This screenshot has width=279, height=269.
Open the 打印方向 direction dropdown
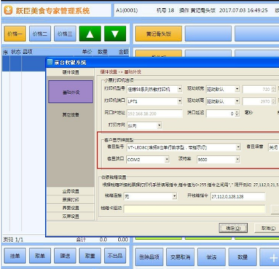coord(159,125)
